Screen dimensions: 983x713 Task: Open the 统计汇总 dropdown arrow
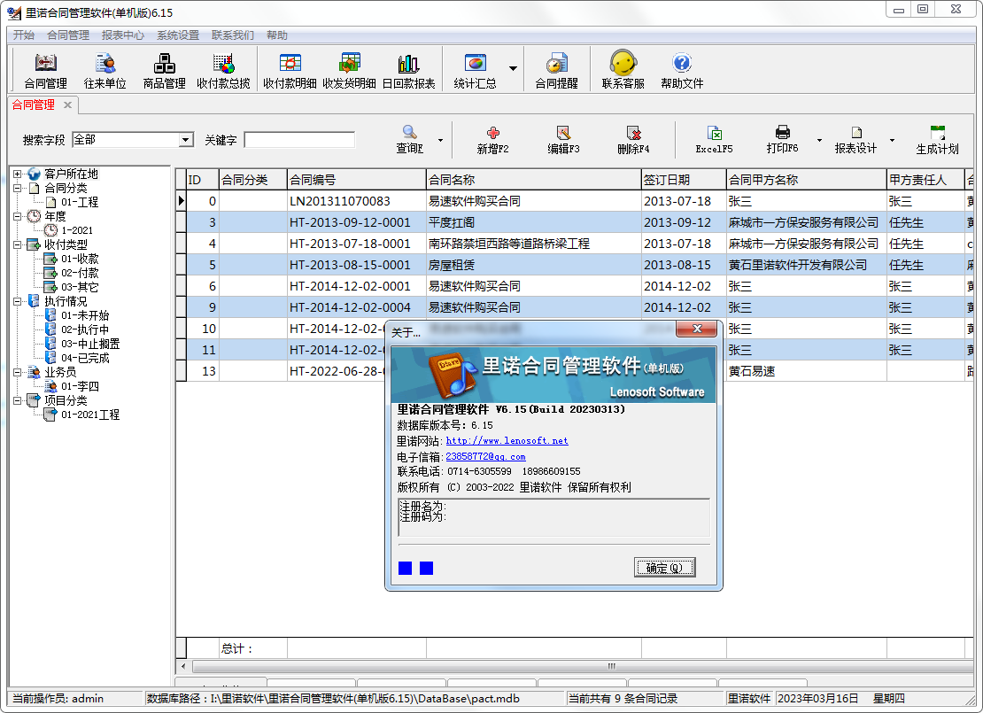(513, 68)
